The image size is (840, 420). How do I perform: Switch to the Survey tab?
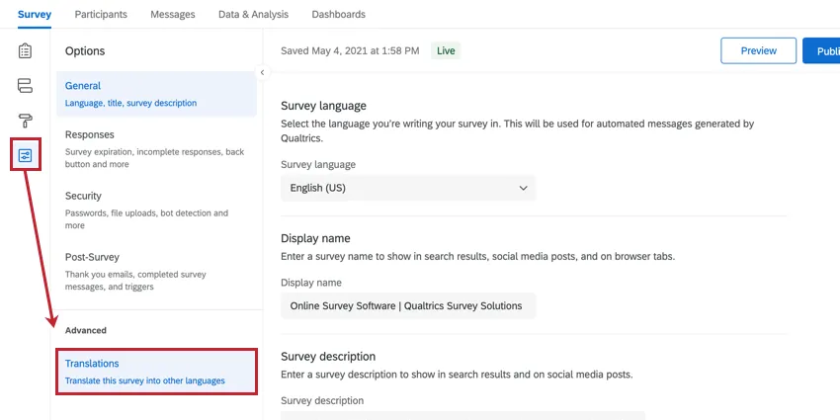(x=34, y=15)
